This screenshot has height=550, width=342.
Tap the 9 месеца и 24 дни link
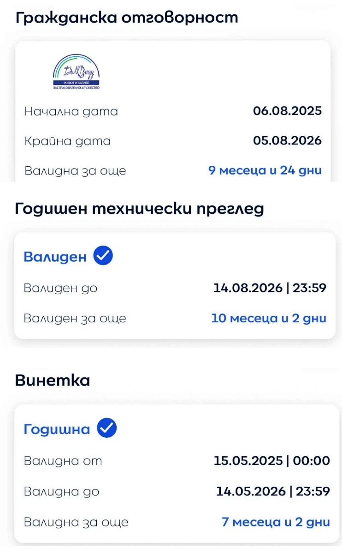click(265, 170)
